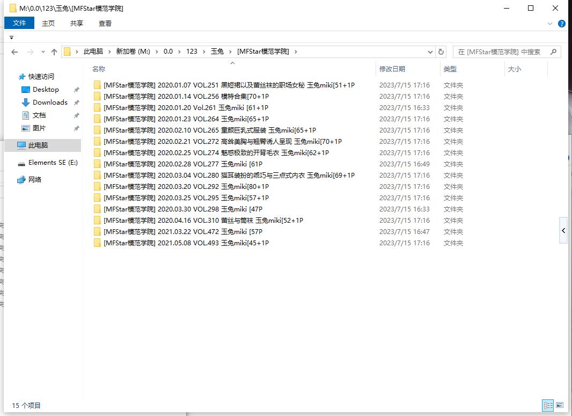The height and width of the screenshot is (416, 572).
Task: Click folder icon of VOL.251 row
Action: 97,85
